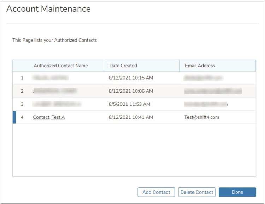Open the Contact, Test A link

49,117
